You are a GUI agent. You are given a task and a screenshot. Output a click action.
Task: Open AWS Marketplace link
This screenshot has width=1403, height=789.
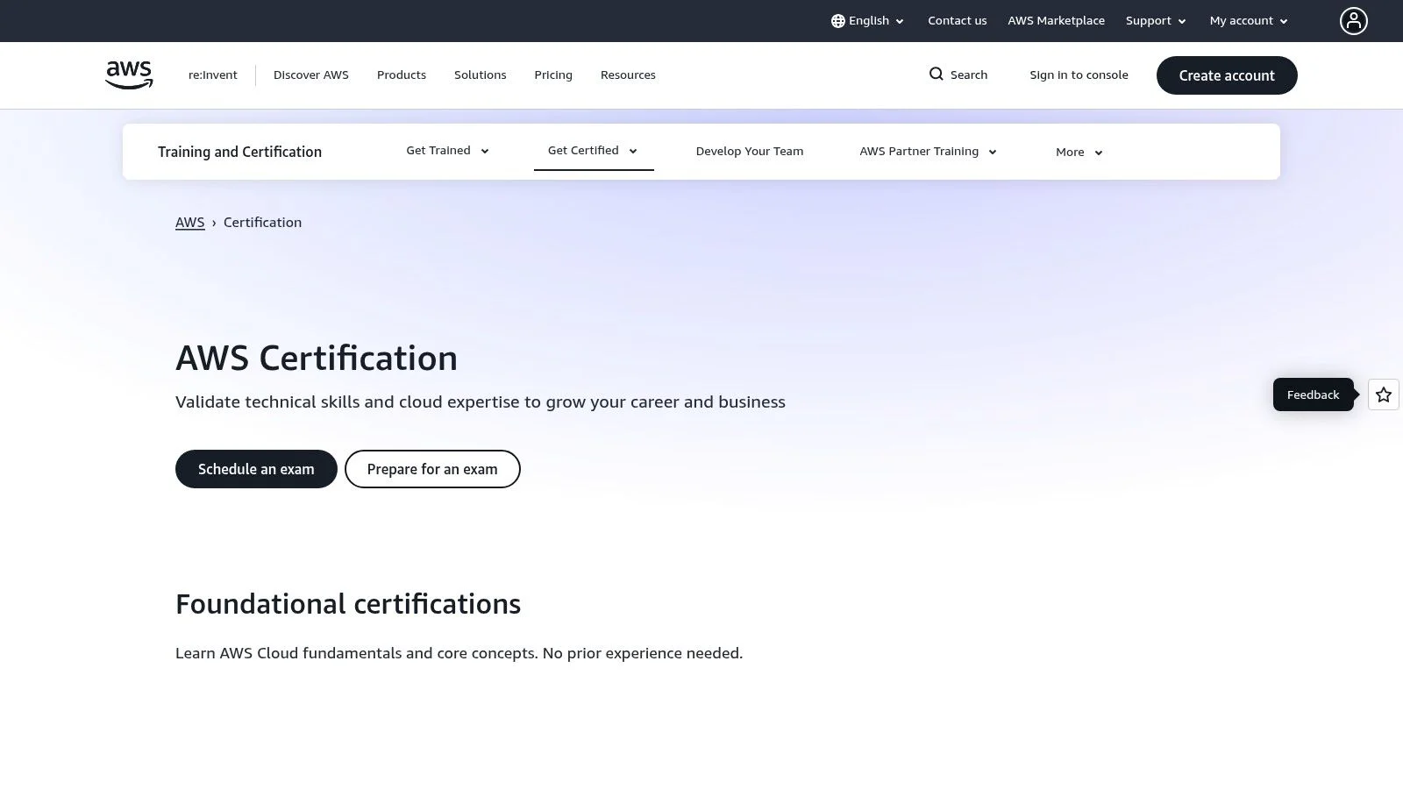(x=1056, y=21)
